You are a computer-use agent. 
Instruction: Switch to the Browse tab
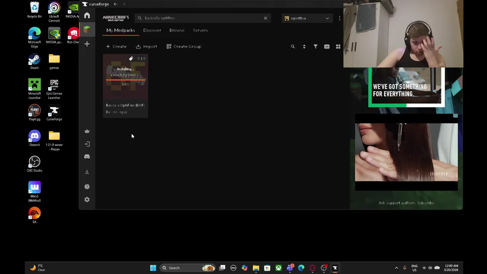tap(177, 30)
